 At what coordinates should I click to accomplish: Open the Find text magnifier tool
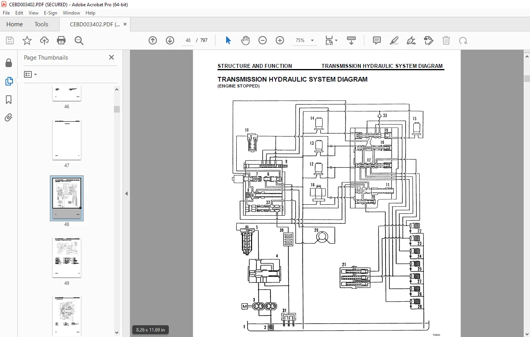79,40
